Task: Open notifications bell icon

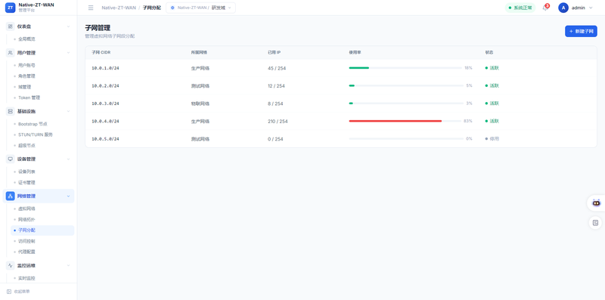Action: pos(545,8)
